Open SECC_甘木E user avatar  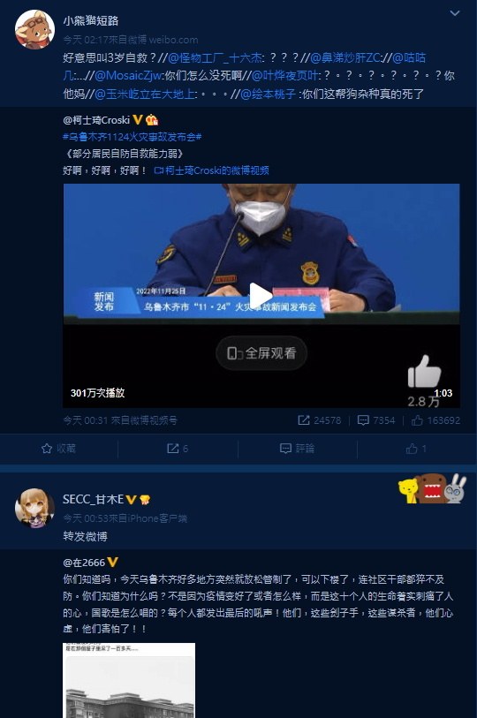(x=34, y=508)
